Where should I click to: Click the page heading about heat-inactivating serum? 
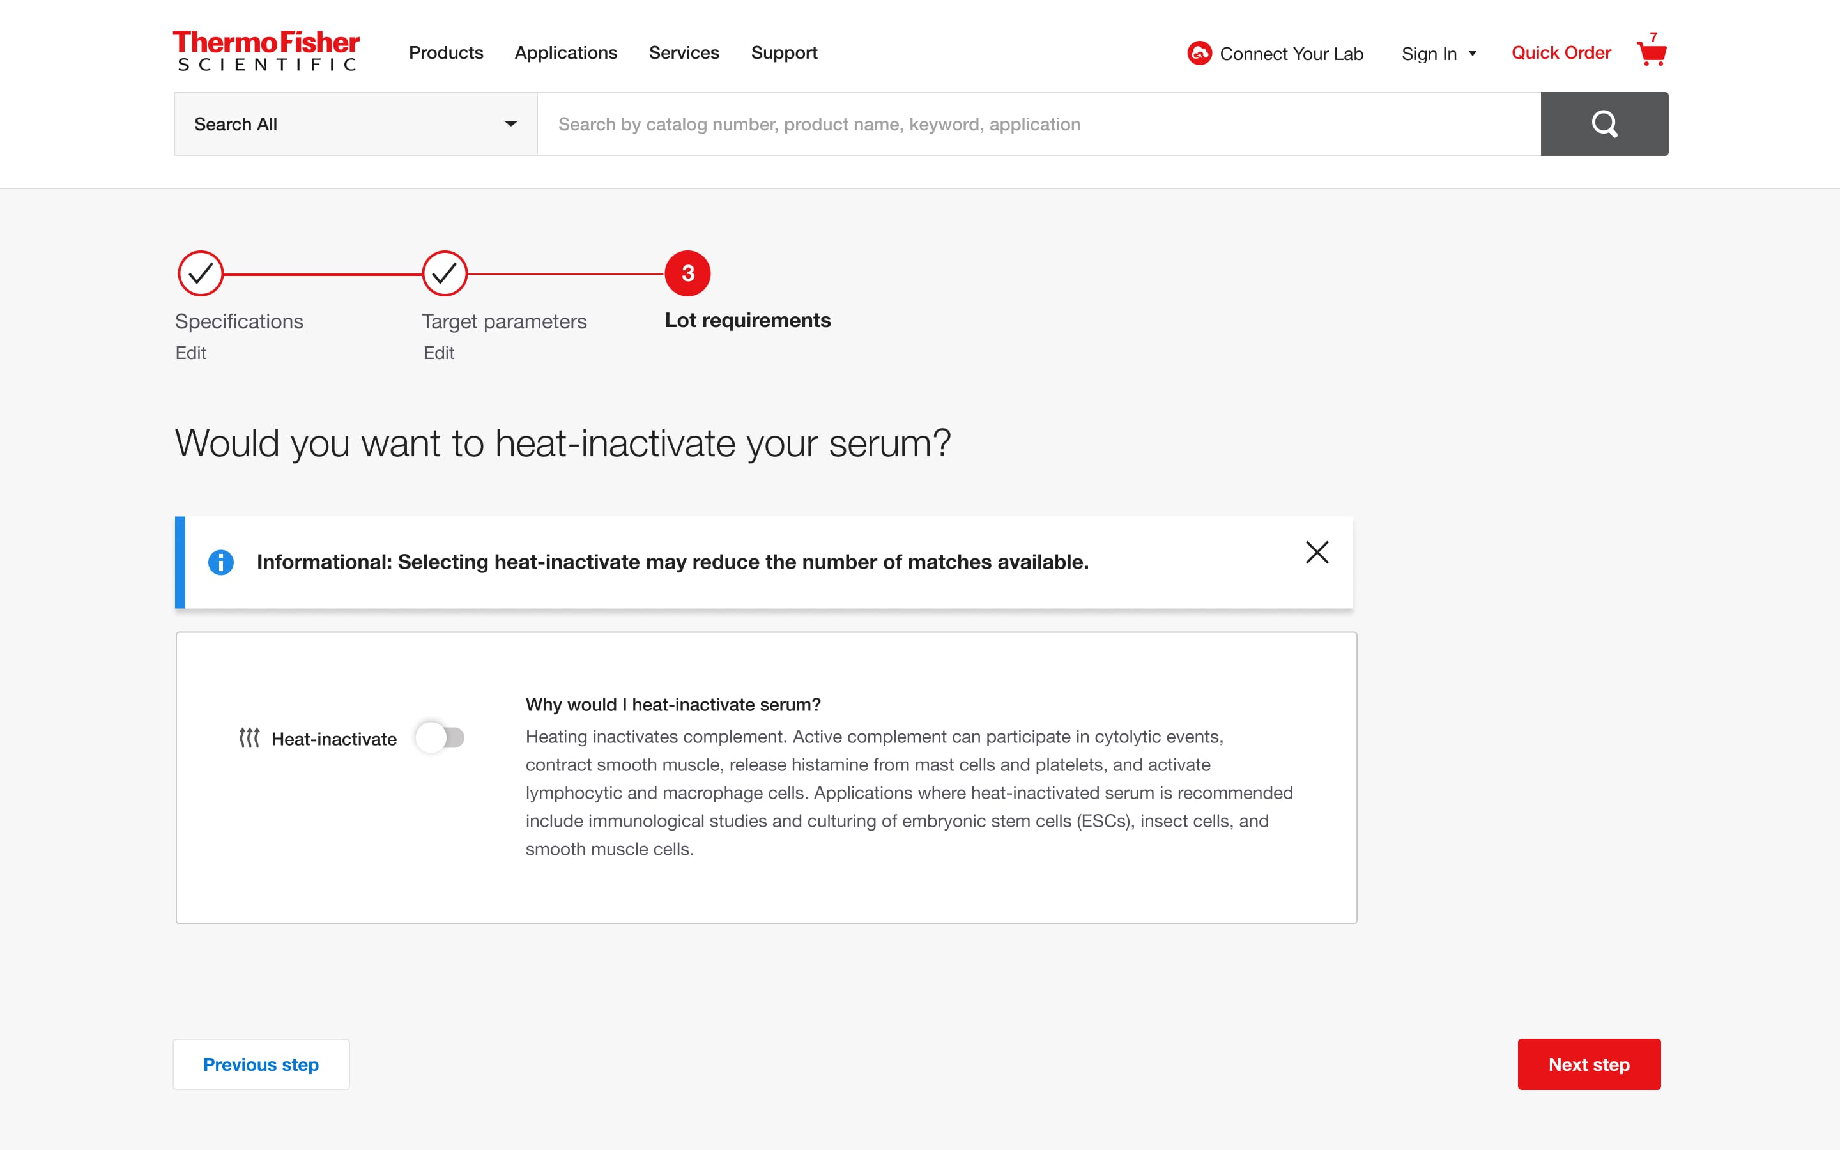pyautogui.click(x=563, y=443)
